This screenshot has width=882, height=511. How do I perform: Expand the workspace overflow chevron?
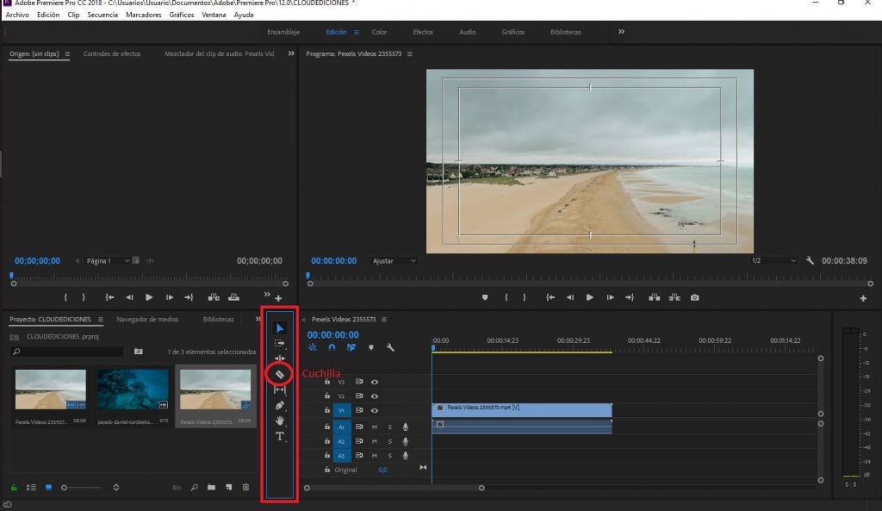[x=621, y=32]
